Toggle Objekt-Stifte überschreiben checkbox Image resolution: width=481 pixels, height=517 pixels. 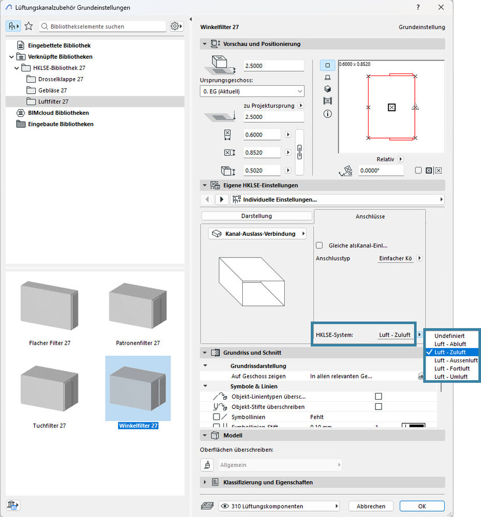coord(378,406)
